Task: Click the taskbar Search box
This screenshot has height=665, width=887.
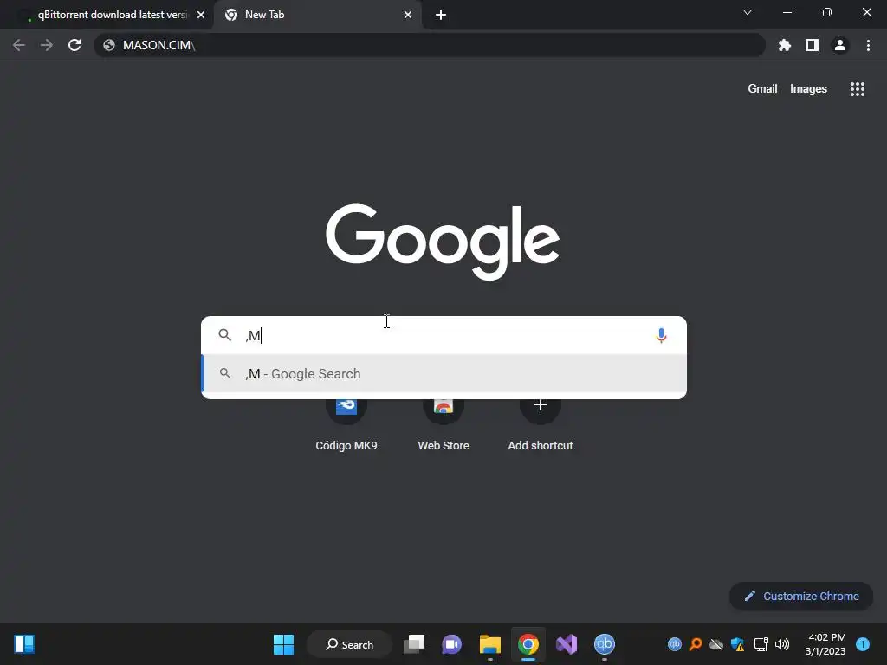Action: click(x=349, y=644)
